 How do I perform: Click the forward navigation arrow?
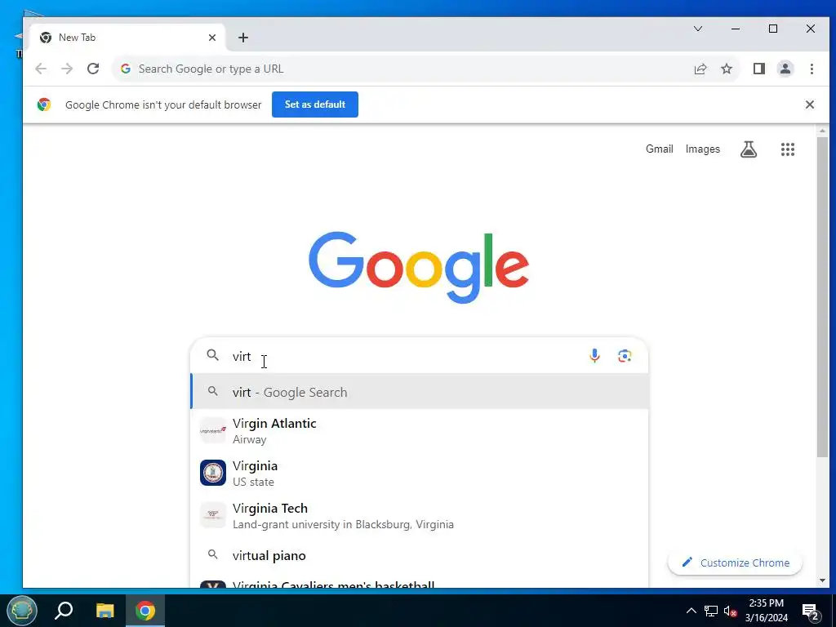67,69
